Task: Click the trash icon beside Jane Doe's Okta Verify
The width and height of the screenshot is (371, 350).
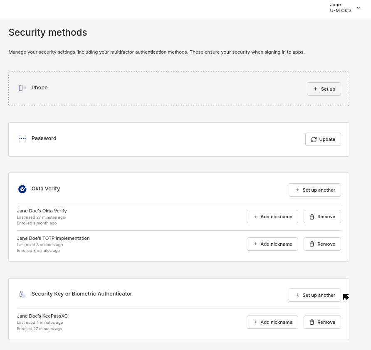Action: coord(312,217)
